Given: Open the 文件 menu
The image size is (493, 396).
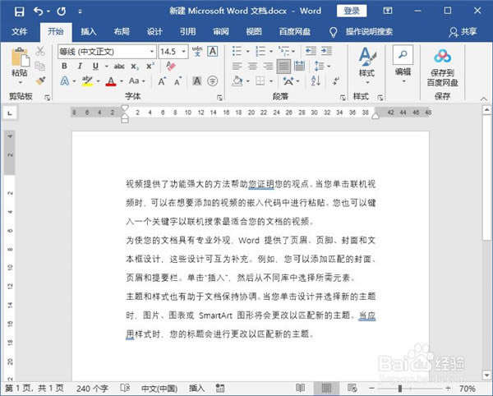Looking at the screenshot, I should pyautogui.click(x=20, y=31).
